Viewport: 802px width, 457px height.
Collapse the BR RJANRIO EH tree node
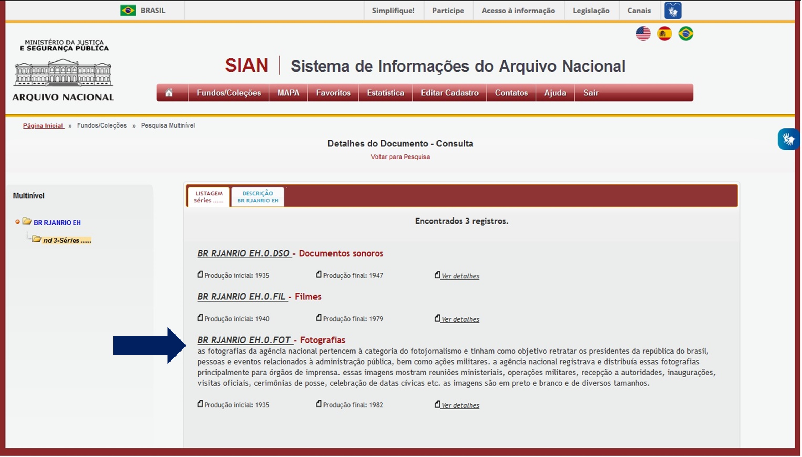coord(17,222)
